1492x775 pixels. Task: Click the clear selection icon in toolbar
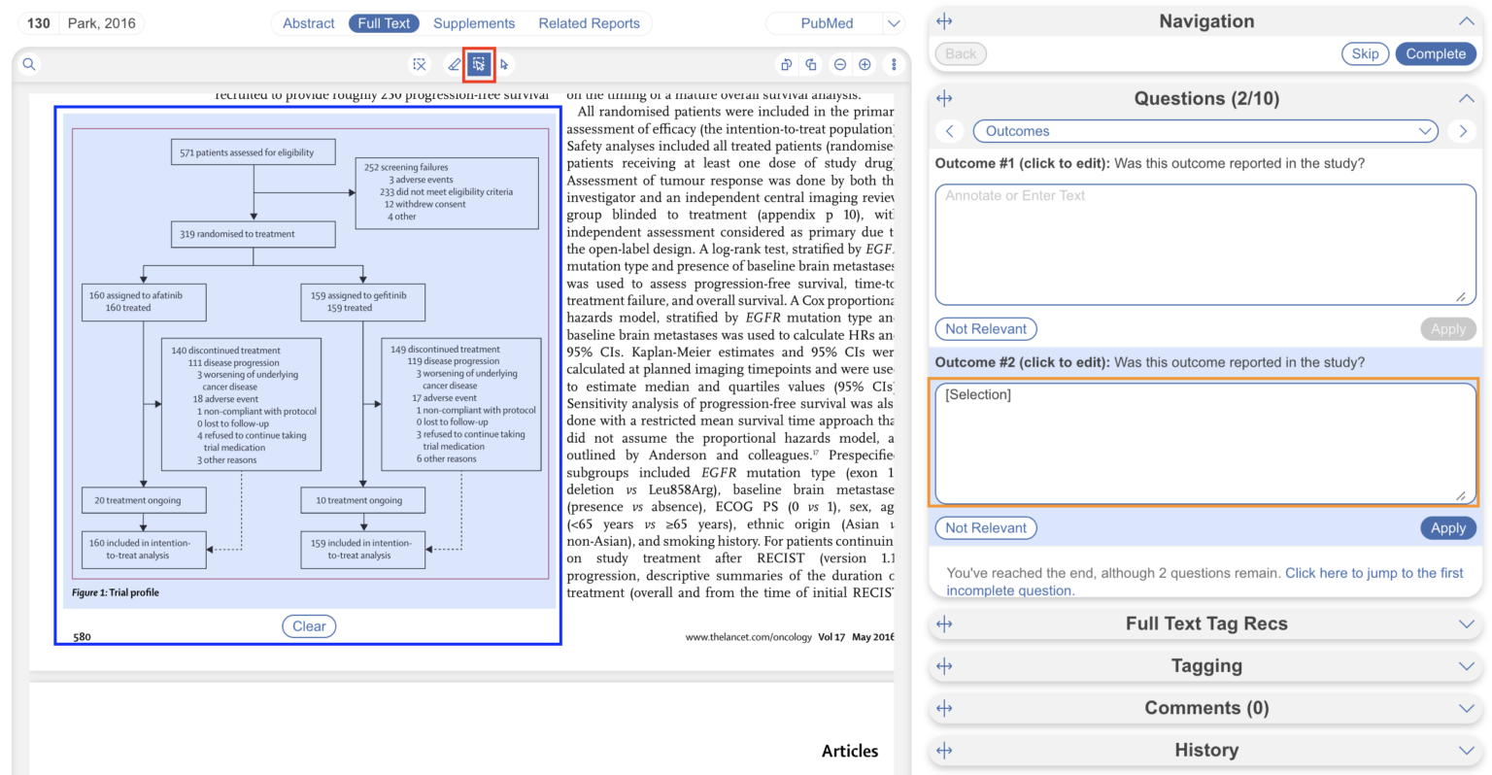coord(420,64)
